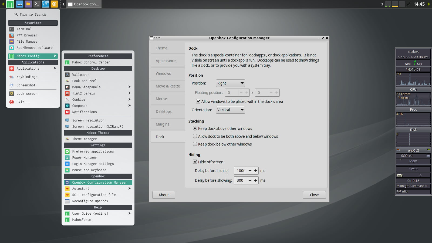Image resolution: width=432 pixels, height=243 pixels.
Task: Decrease delay before showing with minus
Action: [x=250, y=180]
